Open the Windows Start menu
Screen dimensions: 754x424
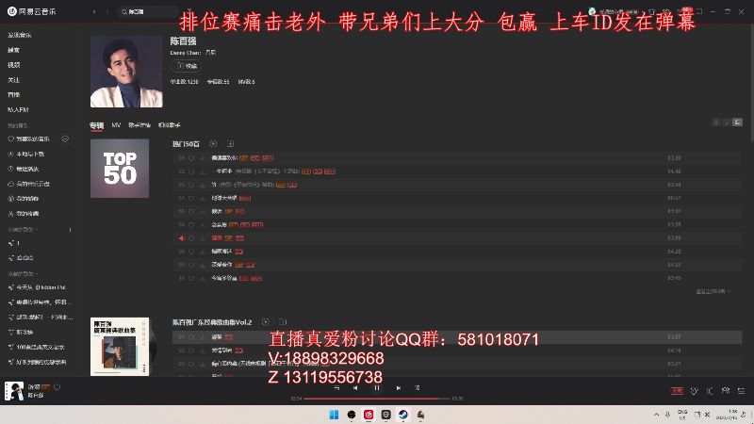334,415
